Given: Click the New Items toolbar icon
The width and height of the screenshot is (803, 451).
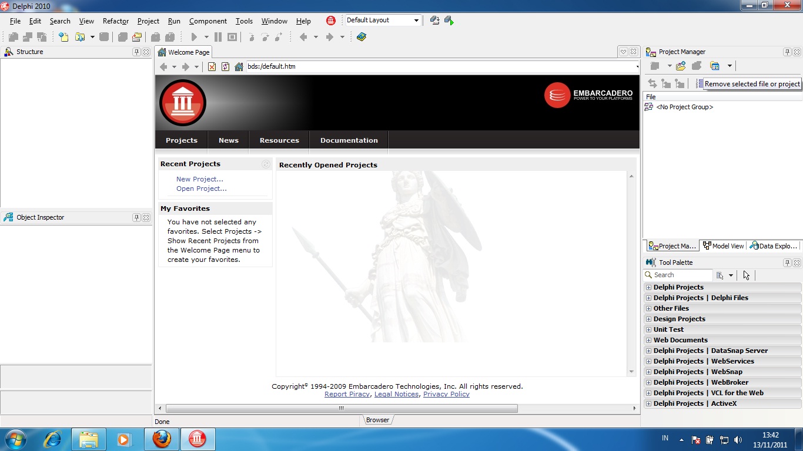Looking at the screenshot, I should pyautogui.click(x=63, y=37).
